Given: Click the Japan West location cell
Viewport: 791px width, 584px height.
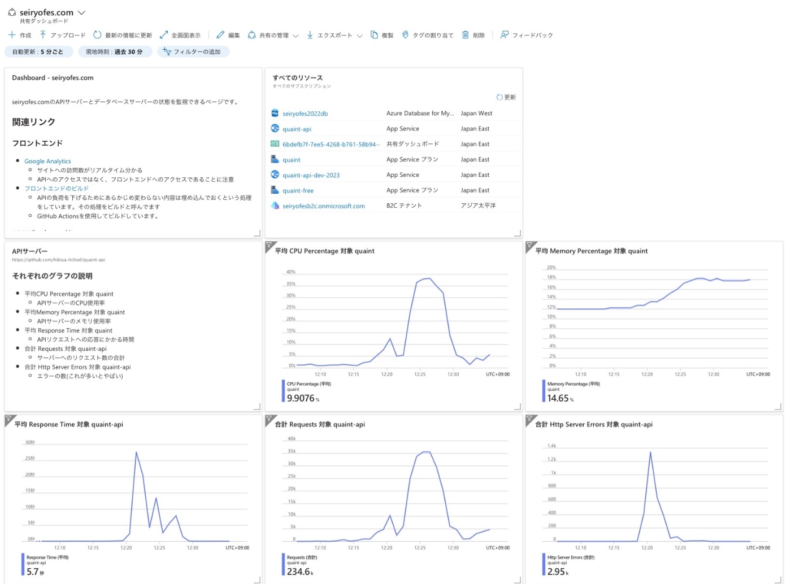Looking at the screenshot, I should (476, 113).
